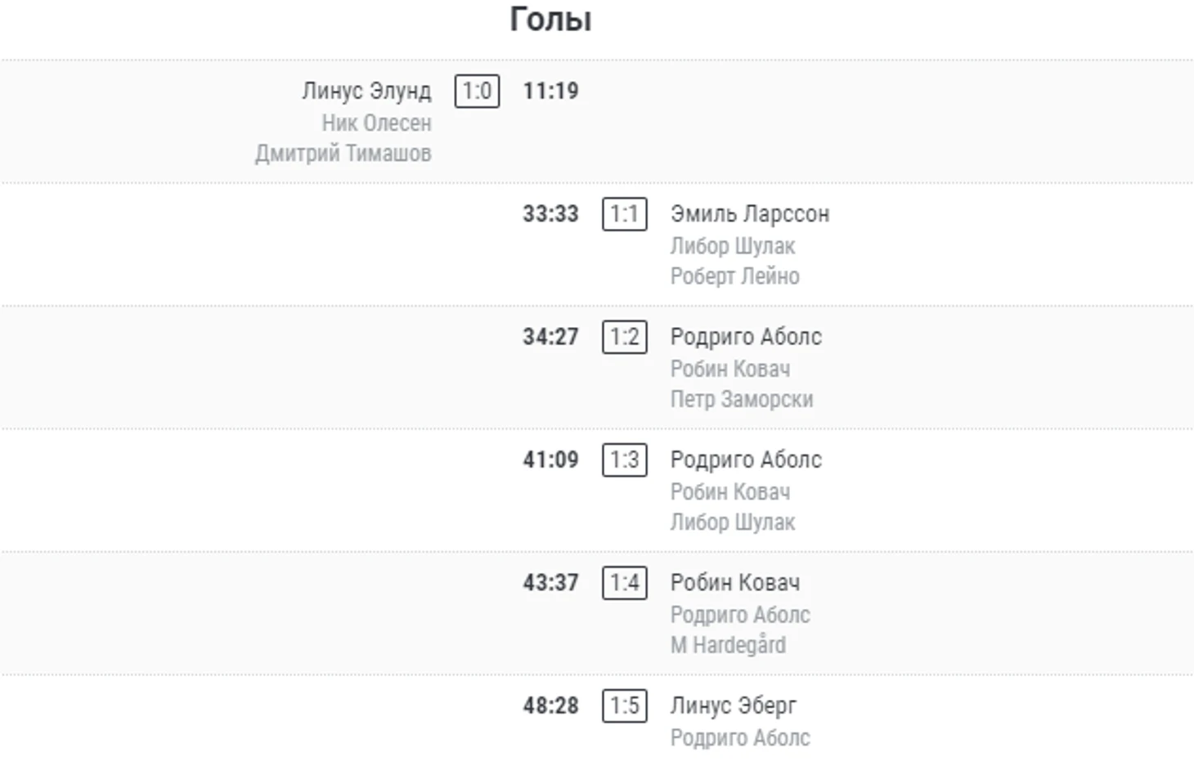Click scorer name Линус Элунд
The width and height of the screenshot is (1194, 766).
coord(366,91)
